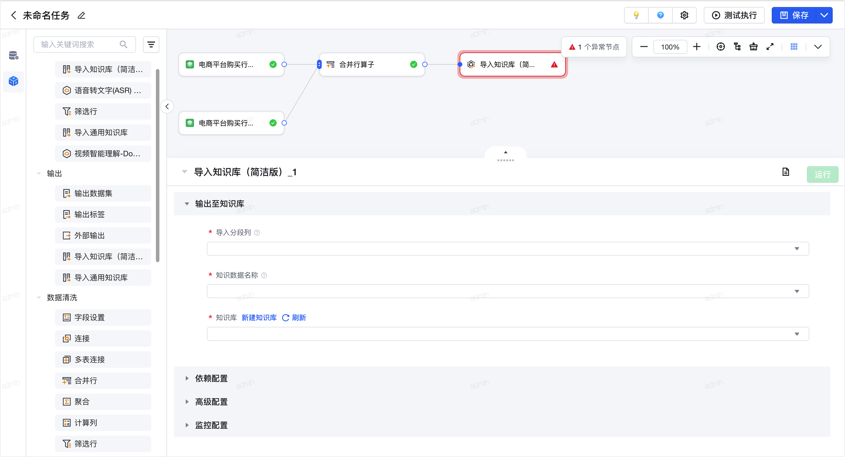Click the back arrow beside 未命名任务
Image resolution: width=845 pixels, height=457 pixels.
click(13, 15)
